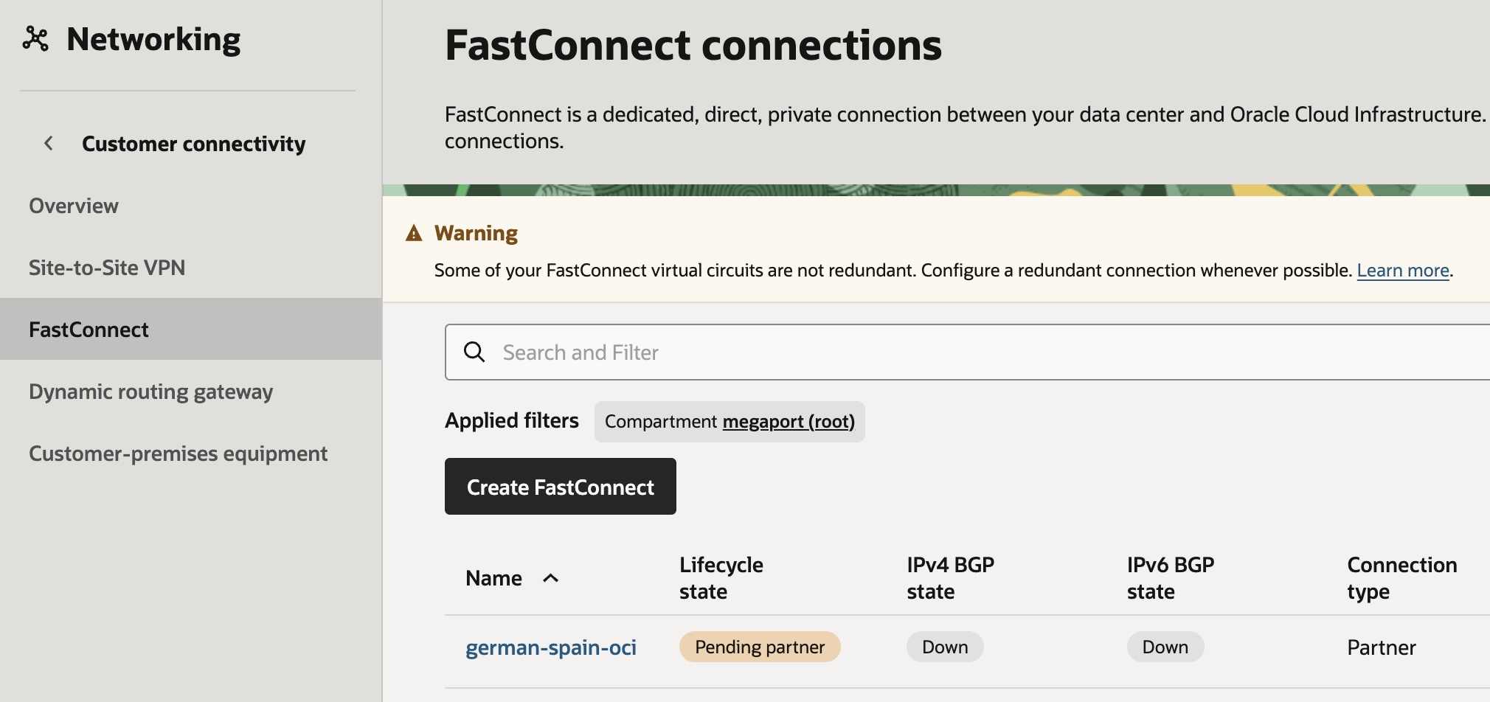1490x702 pixels.
Task: Select Overview in the sidebar
Action: (73, 206)
